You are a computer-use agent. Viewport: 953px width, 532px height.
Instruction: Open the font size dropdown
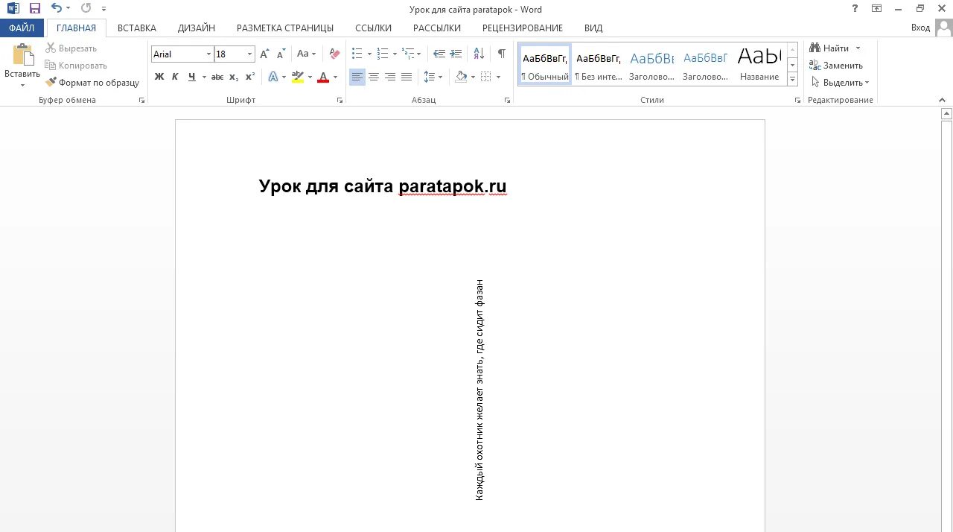point(249,54)
